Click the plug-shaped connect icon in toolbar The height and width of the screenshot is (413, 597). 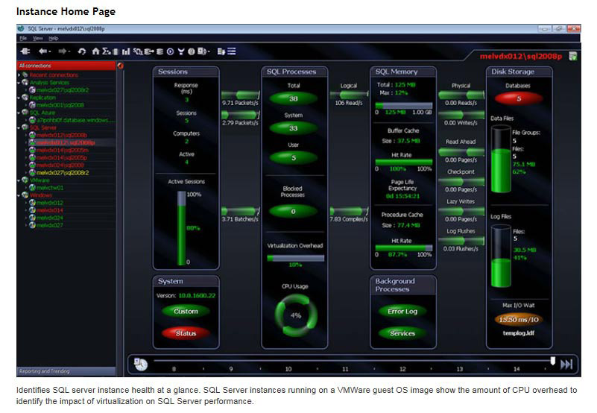coord(25,51)
